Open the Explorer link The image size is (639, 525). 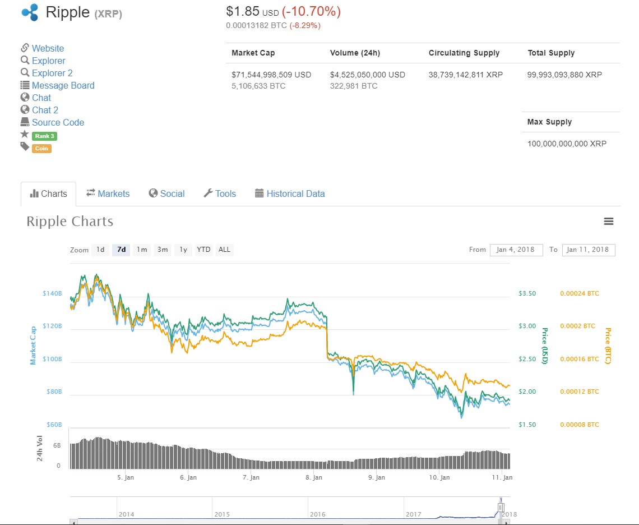[49, 61]
